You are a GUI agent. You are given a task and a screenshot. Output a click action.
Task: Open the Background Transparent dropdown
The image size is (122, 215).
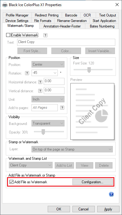coord(48,123)
